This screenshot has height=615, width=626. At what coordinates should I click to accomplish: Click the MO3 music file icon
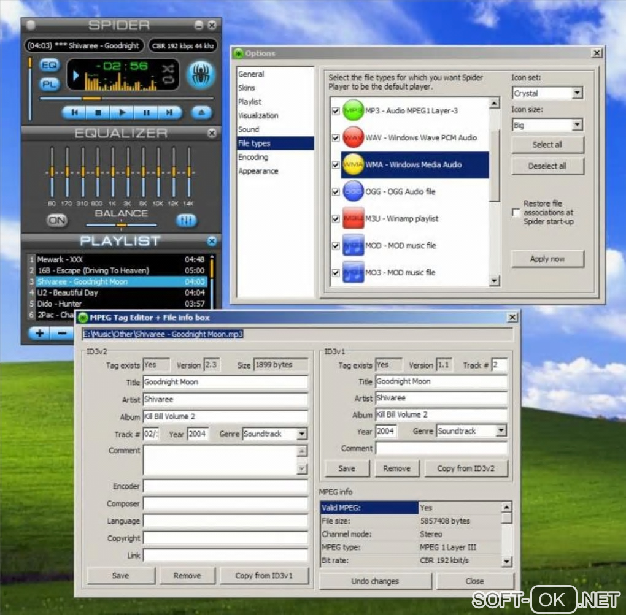[354, 272]
